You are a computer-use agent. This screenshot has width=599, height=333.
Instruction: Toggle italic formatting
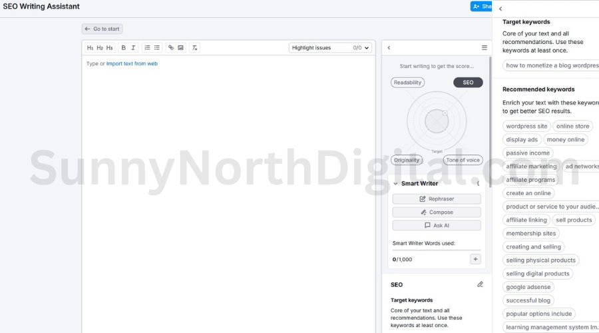click(x=133, y=48)
